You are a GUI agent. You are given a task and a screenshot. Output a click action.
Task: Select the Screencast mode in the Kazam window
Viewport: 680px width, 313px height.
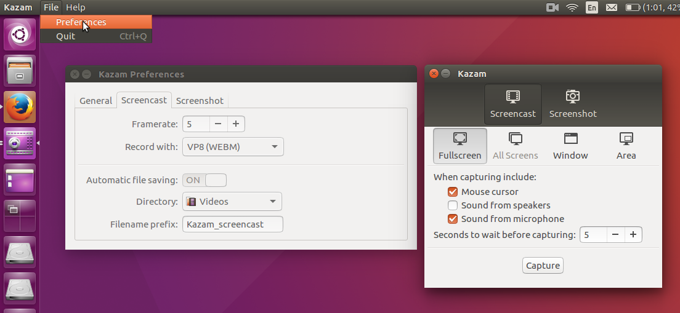pyautogui.click(x=512, y=104)
